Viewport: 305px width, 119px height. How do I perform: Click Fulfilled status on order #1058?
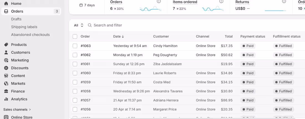click(283, 91)
